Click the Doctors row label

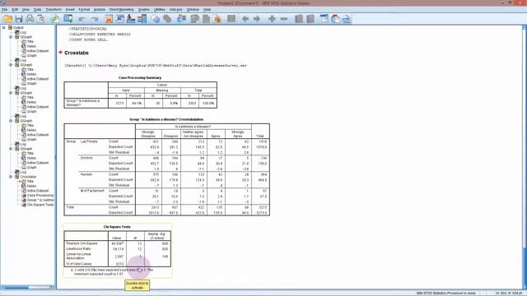[x=86, y=158]
